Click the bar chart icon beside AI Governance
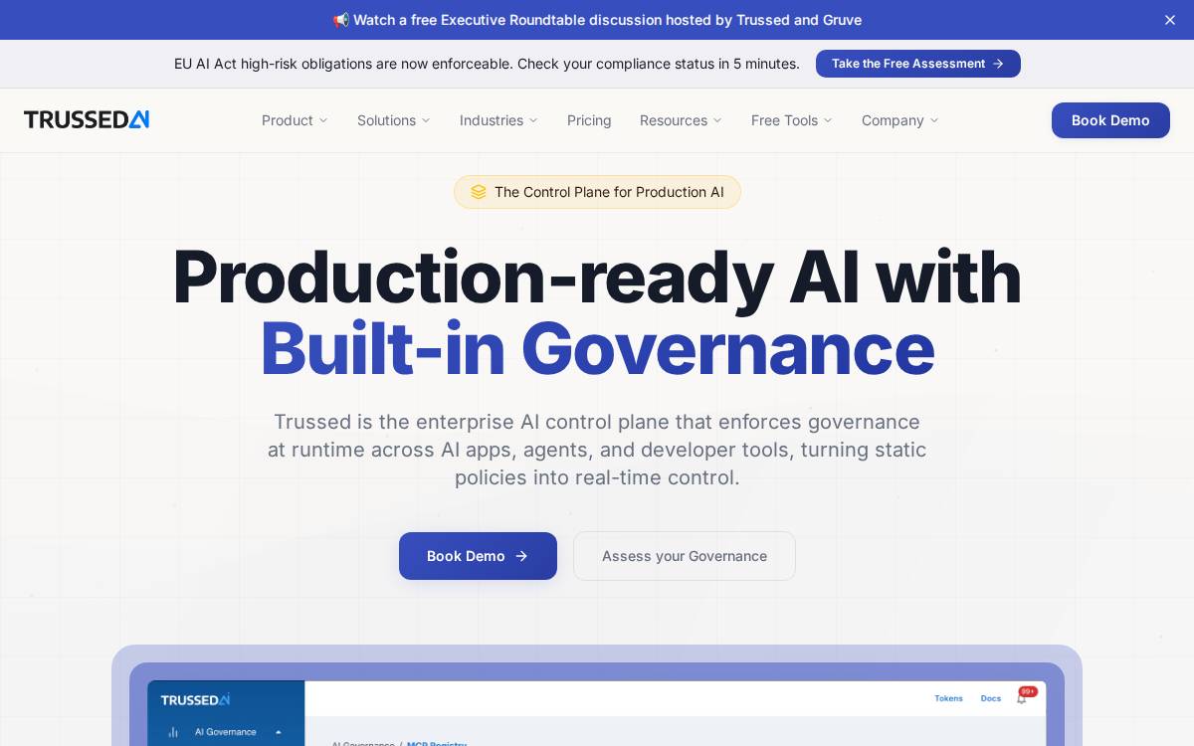The image size is (1194, 746). point(173,732)
